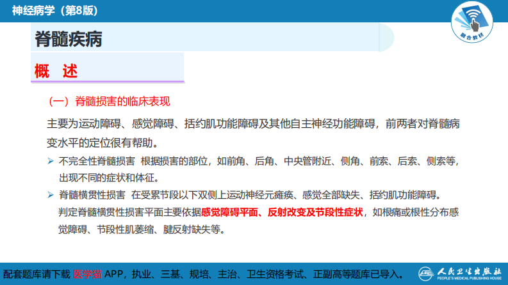The height and width of the screenshot is (285, 508).
Task: Select the 脊髓疾病 slide title
Action: 69,39
